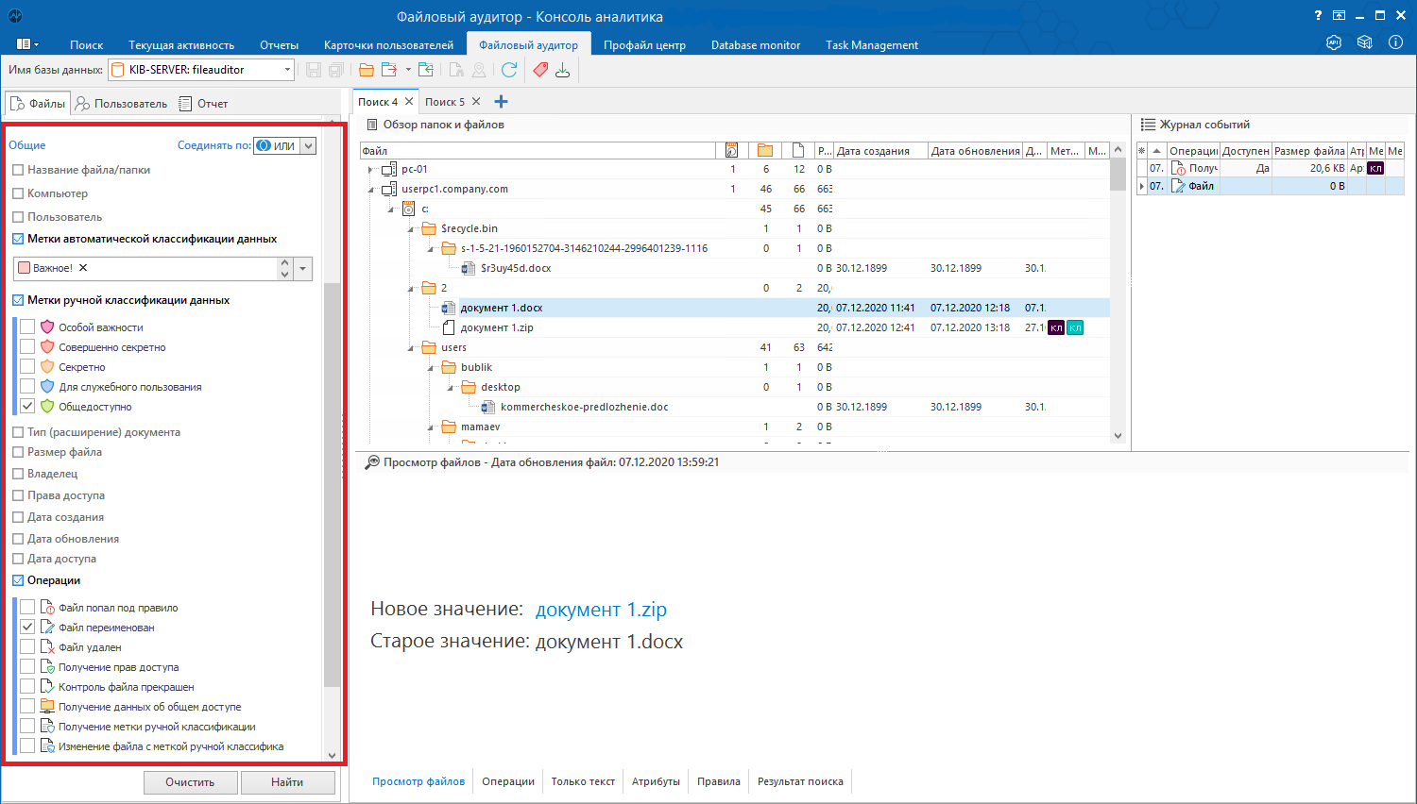Click the help question mark in title bar
Image resolution: width=1417 pixels, height=804 pixels.
pyautogui.click(x=1319, y=16)
